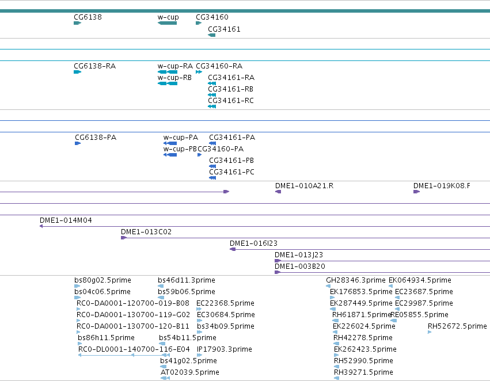Select the w-cup gene glyph
Image resolution: width=490 pixels, height=381 pixels.
(167, 23)
